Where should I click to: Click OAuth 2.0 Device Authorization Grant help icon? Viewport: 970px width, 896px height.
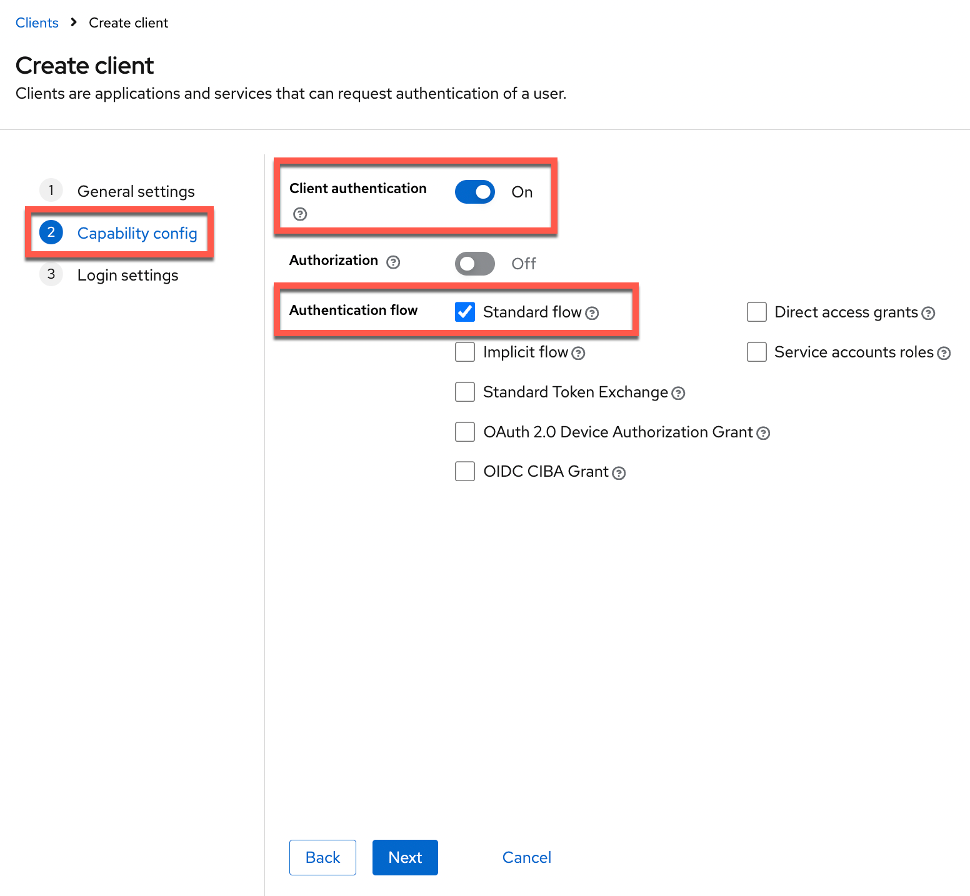(x=763, y=433)
